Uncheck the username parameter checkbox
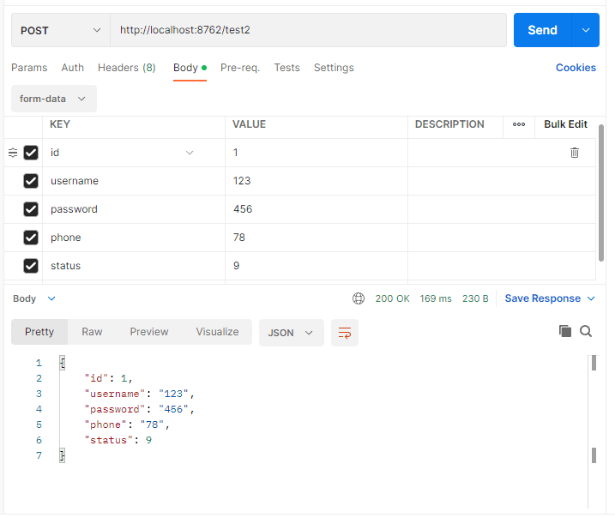Image resolution: width=615 pixels, height=518 pixels. [31, 181]
